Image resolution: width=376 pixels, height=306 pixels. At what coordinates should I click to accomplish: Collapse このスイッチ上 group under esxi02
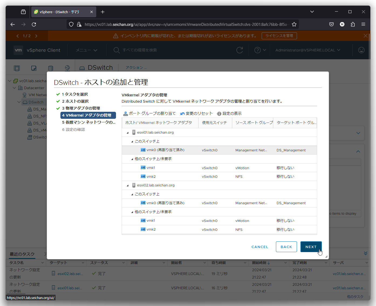click(132, 194)
